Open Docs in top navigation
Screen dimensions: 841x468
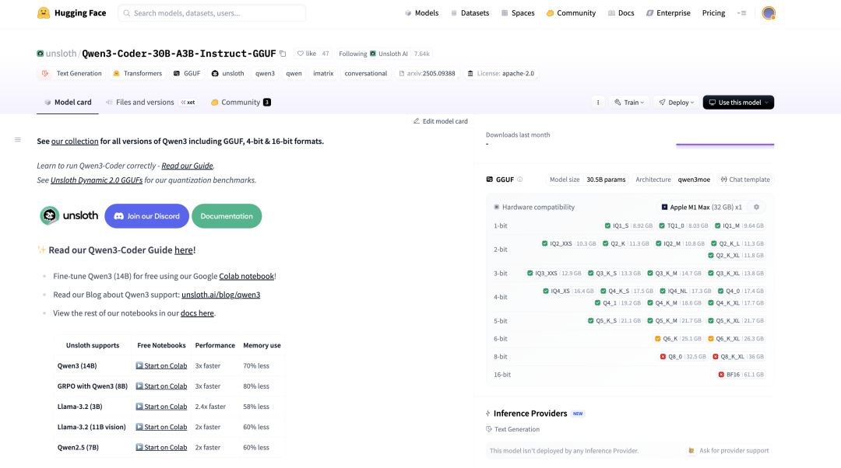[621, 13]
